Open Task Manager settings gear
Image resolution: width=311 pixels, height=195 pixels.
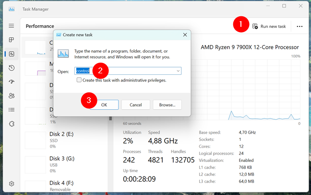[x=12, y=184]
